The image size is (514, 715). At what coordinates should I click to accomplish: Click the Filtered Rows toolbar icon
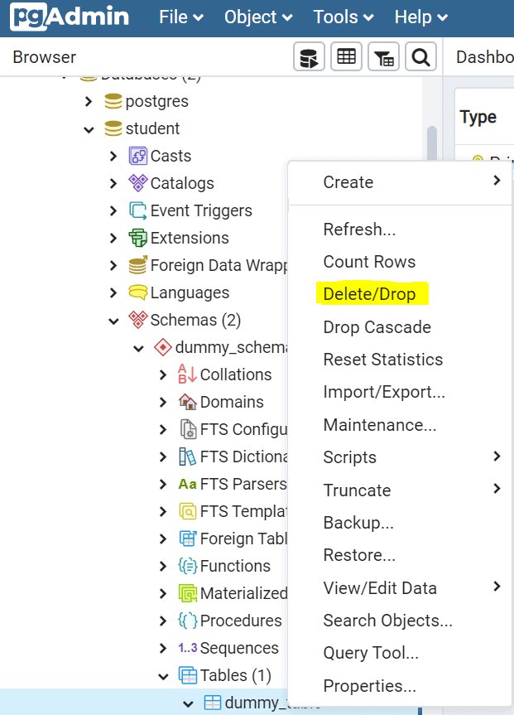click(383, 57)
